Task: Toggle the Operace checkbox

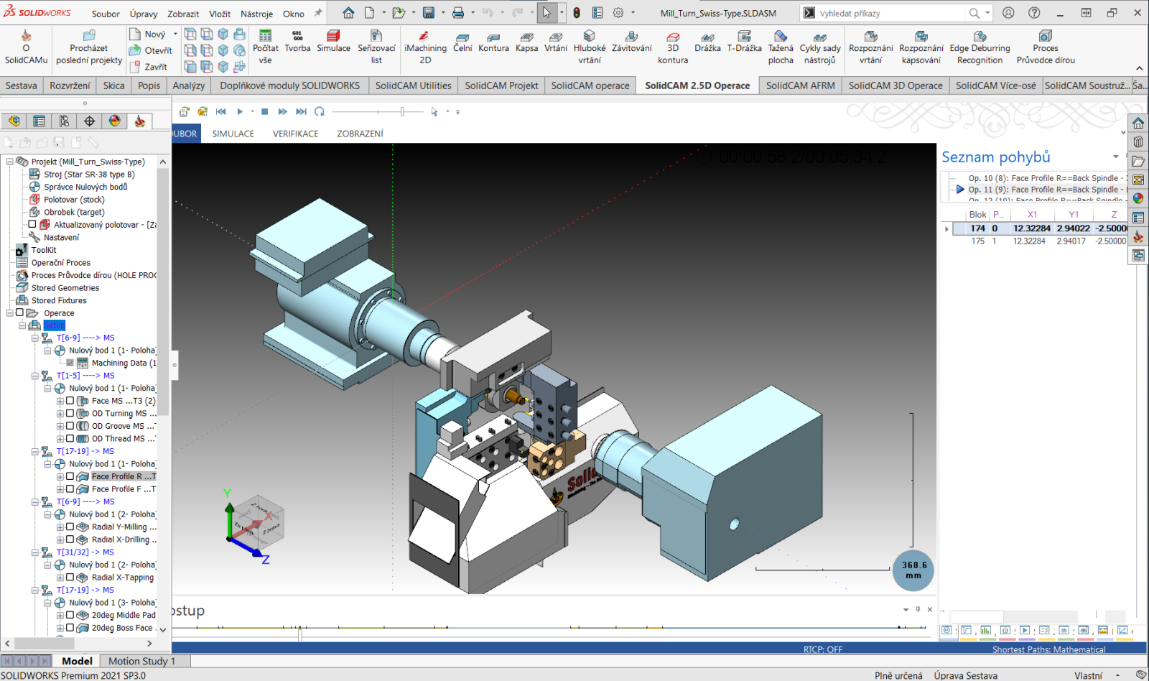Action: 20,312
